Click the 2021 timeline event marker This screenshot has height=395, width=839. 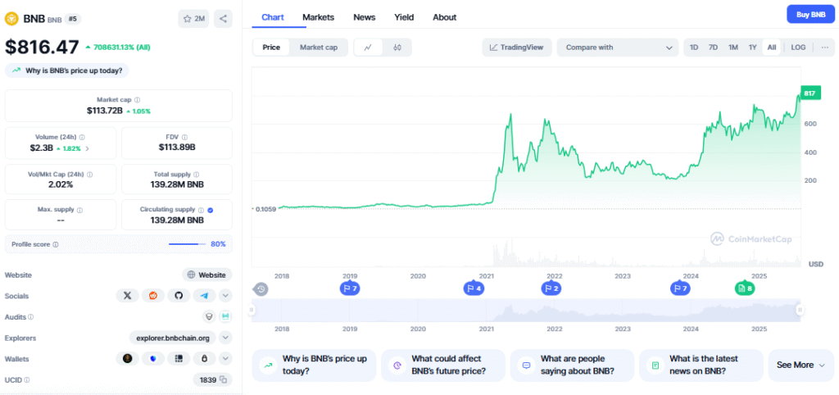473,288
